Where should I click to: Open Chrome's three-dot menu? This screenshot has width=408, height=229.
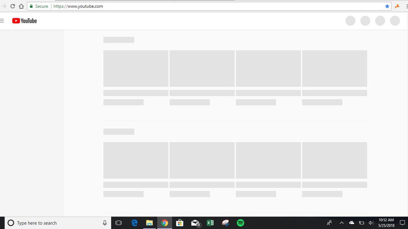[x=406, y=6]
